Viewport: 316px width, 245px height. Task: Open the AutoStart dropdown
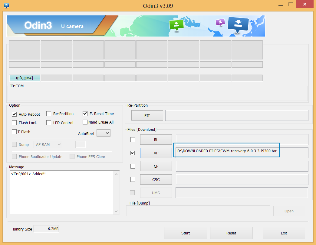pos(103,133)
